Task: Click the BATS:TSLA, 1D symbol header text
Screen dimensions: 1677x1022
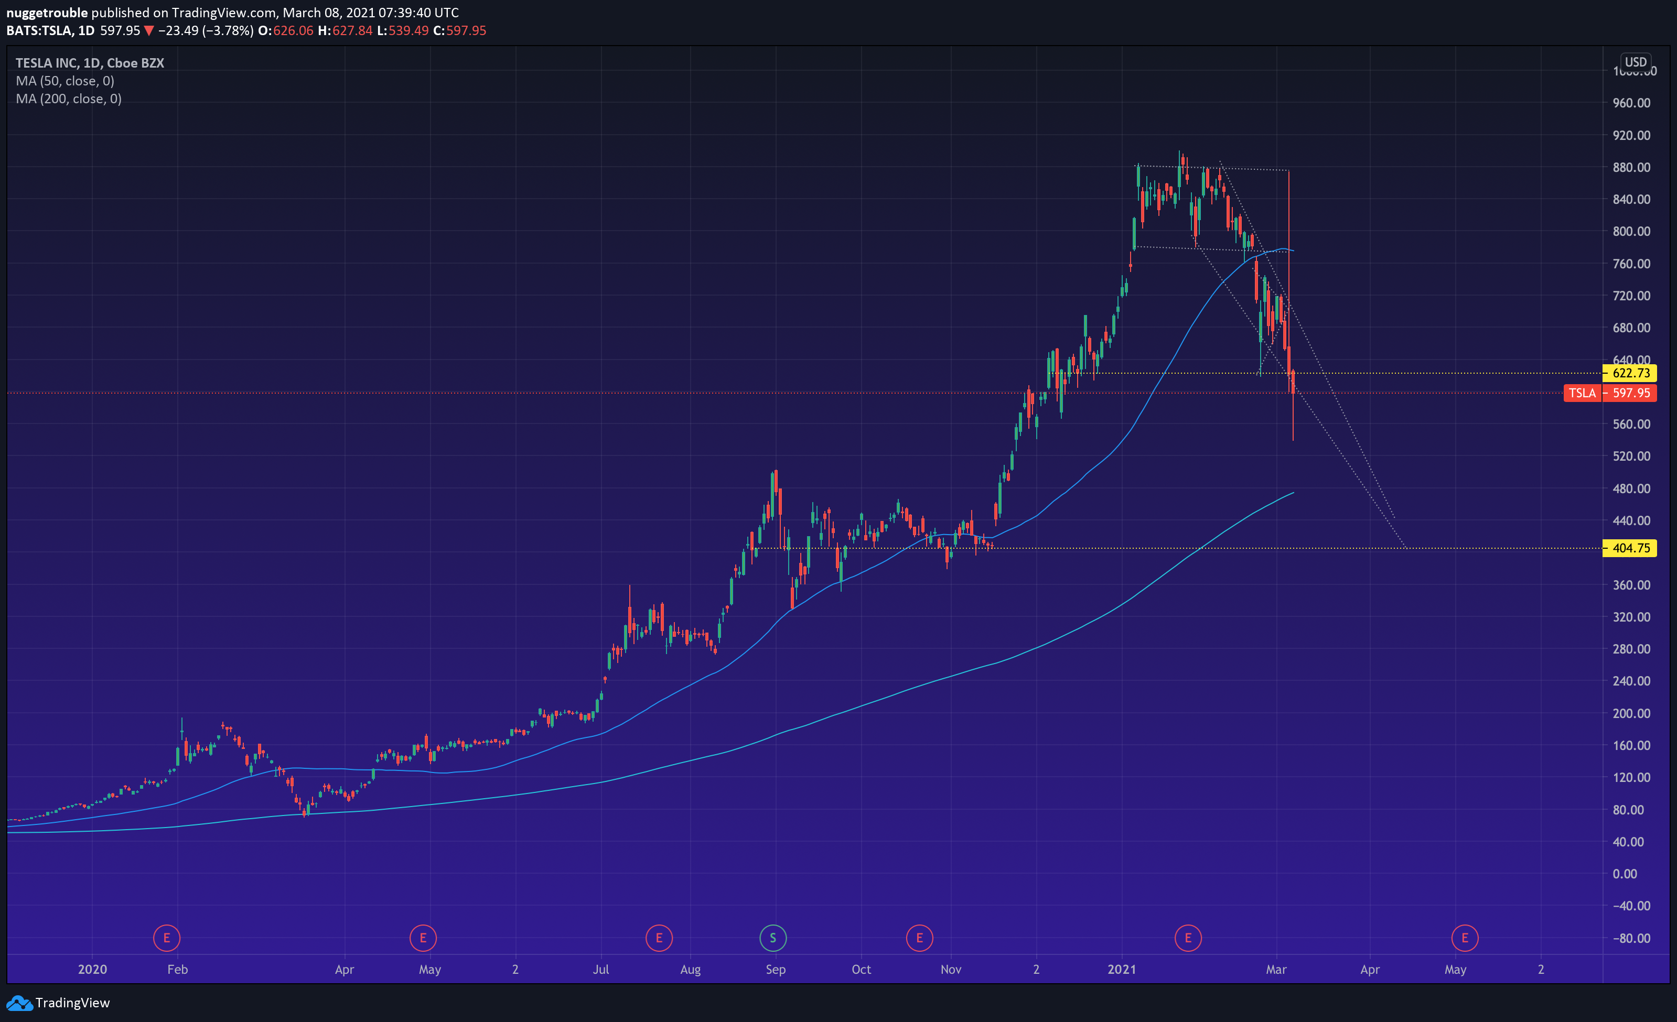Action: point(50,30)
